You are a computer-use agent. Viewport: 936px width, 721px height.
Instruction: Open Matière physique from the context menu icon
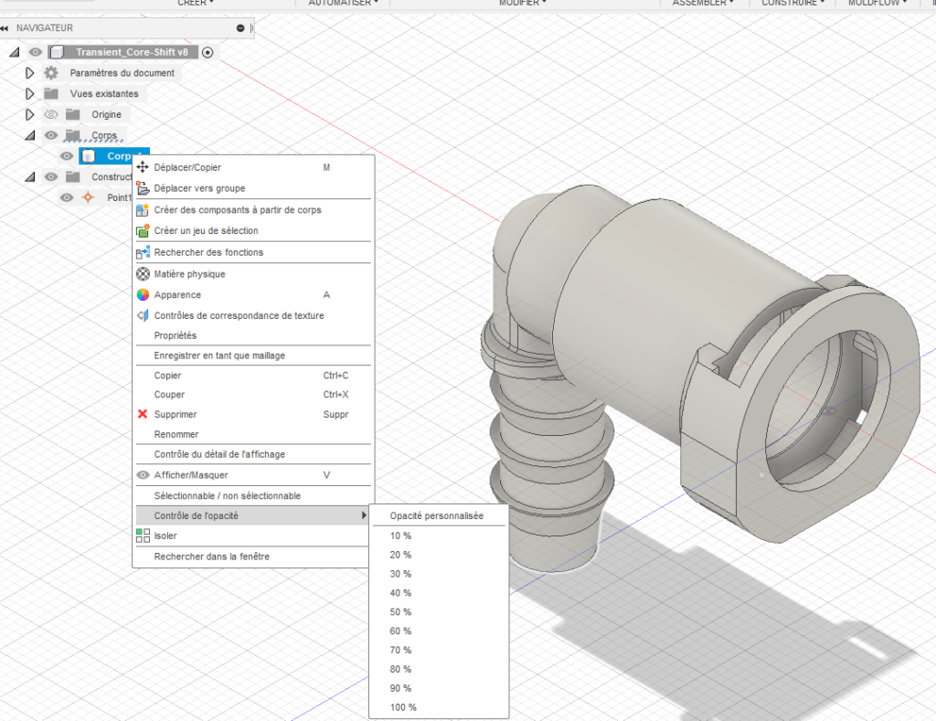[x=144, y=273]
